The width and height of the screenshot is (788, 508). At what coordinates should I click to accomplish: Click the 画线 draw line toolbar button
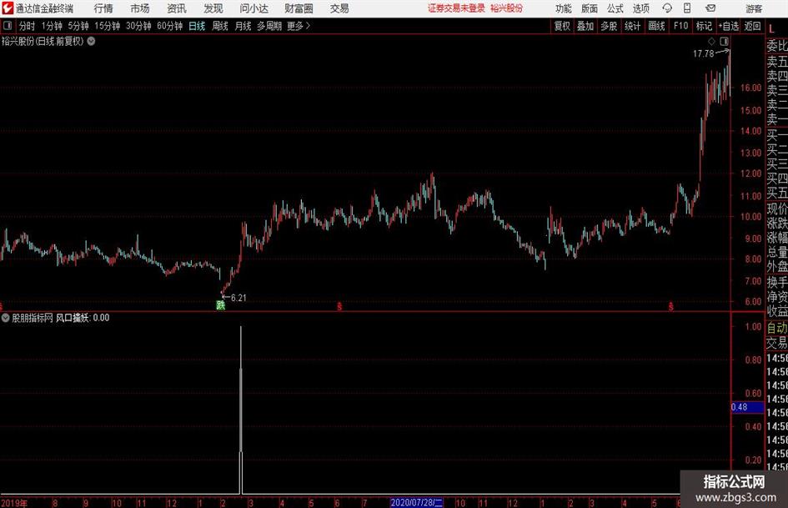(x=656, y=26)
